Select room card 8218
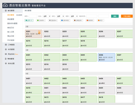Screen dimensions: 135x105 (88, 43)
